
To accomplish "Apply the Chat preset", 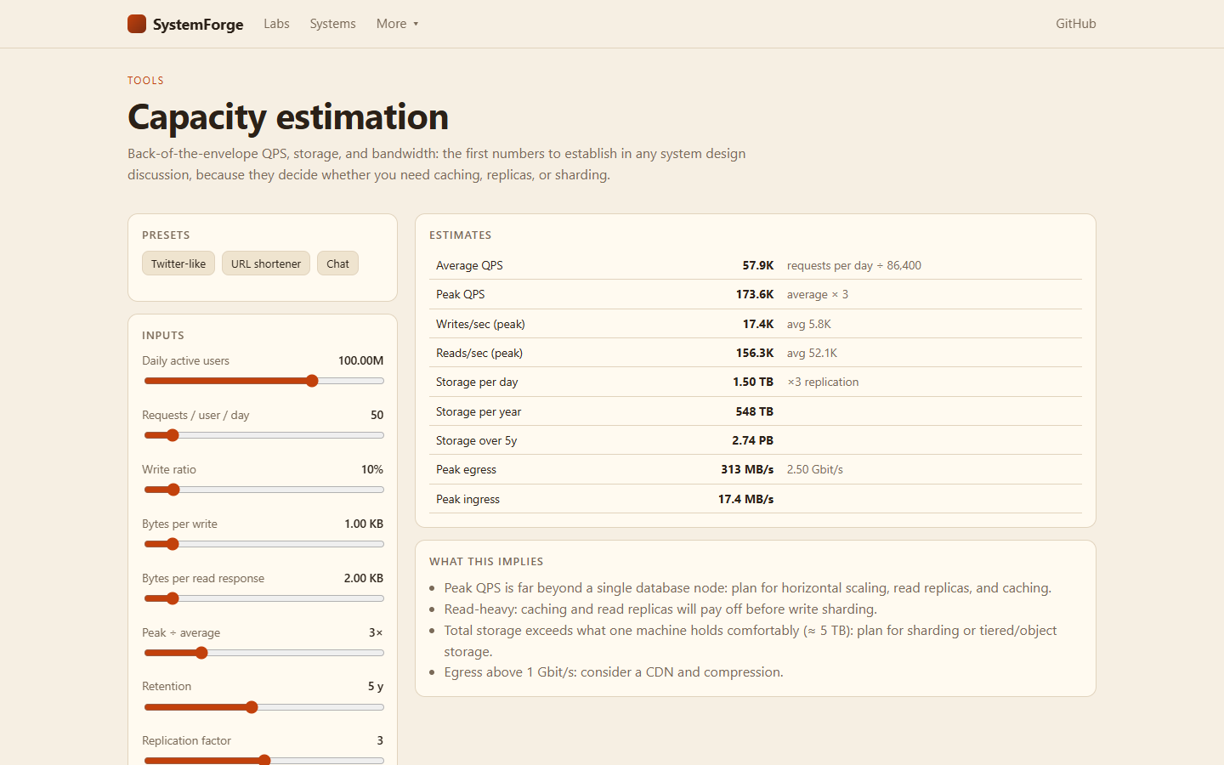I will 337,263.
